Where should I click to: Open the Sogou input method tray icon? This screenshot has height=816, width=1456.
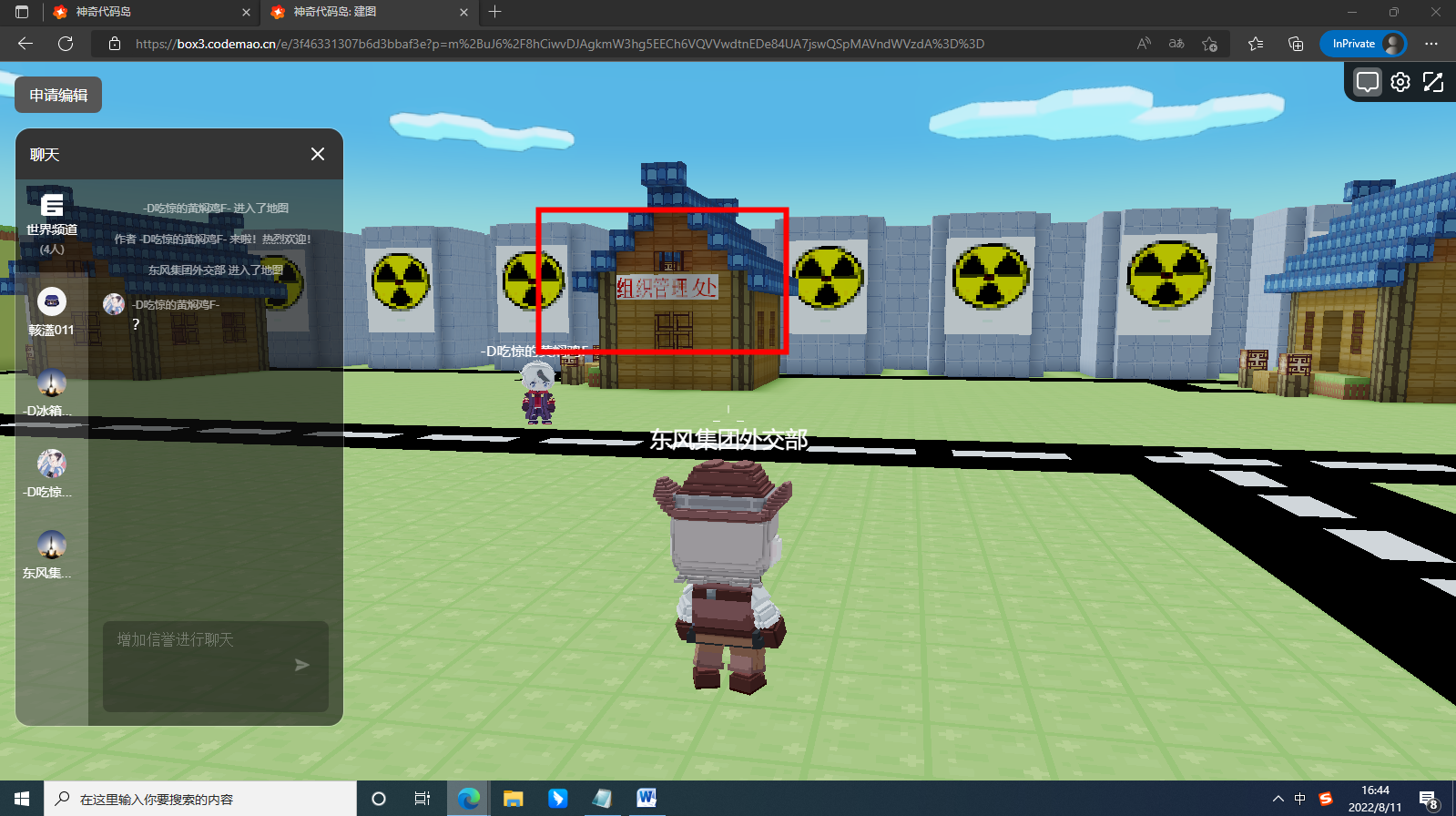pyautogui.click(x=1326, y=799)
